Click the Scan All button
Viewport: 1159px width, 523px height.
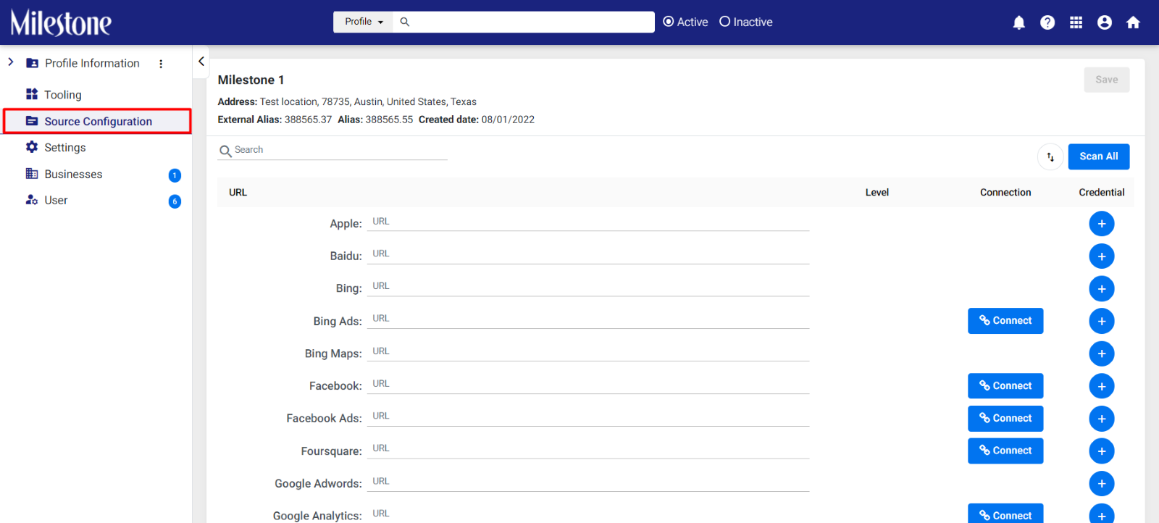[x=1099, y=156]
